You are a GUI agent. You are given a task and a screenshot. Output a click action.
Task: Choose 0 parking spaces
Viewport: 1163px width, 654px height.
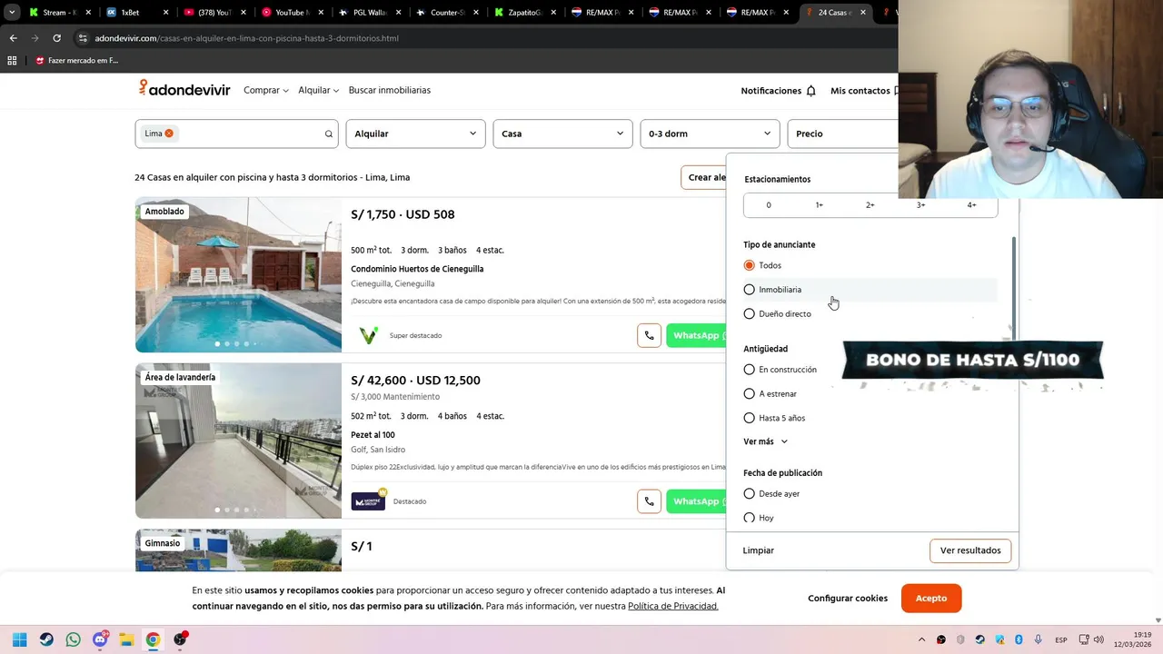pos(769,205)
